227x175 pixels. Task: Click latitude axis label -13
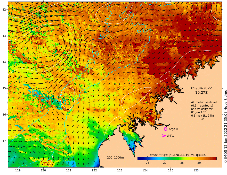tap(4, 36)
